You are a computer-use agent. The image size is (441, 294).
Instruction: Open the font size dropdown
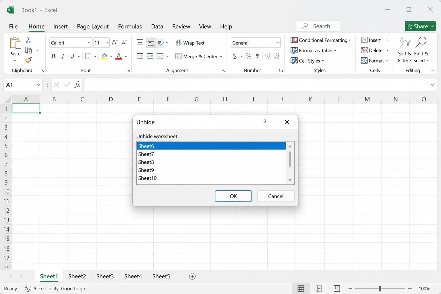click(x=107, y=43)
